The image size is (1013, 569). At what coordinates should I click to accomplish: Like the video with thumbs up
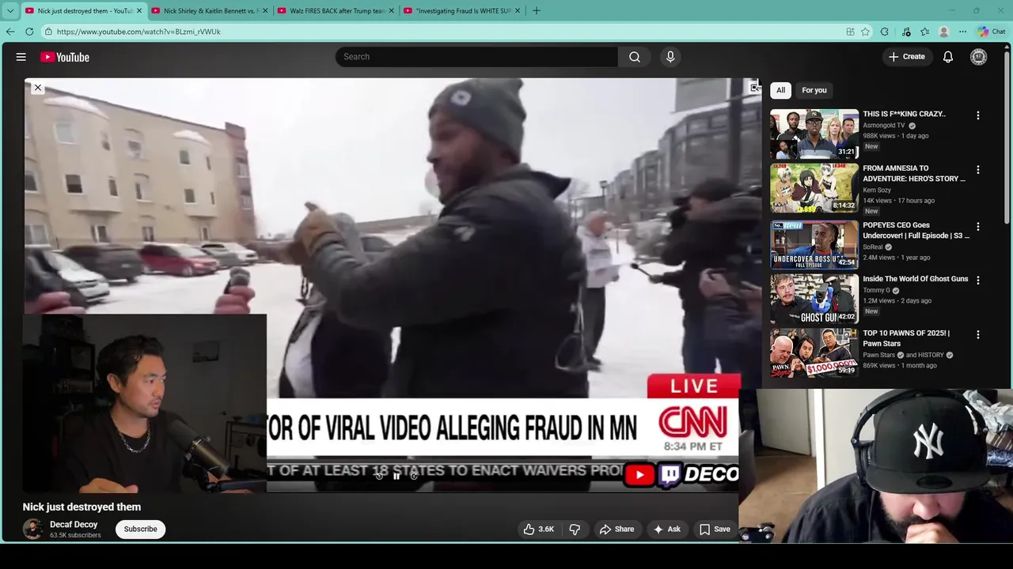click(x=538, y=529)
